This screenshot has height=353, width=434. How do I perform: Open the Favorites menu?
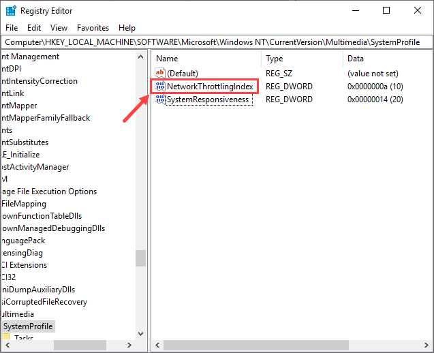tap(93, 28)
